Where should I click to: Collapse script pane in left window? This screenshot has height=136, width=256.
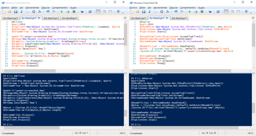tap(125, 18)
